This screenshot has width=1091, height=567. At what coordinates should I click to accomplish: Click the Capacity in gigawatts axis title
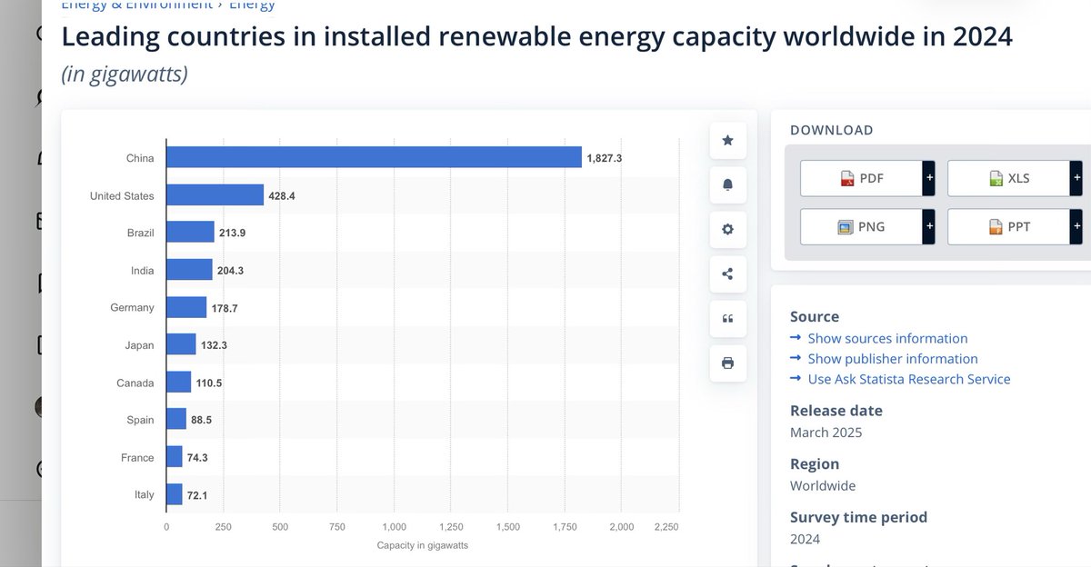click(423, 545)
